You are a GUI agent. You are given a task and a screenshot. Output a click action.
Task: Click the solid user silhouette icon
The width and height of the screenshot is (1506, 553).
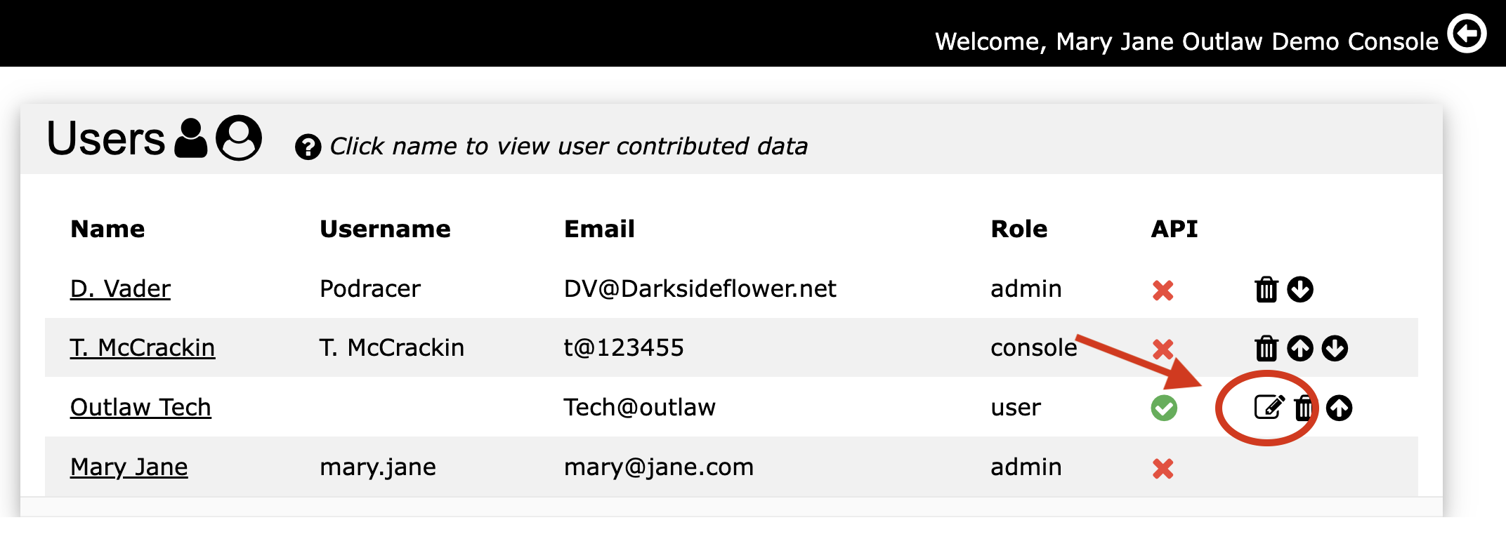191,138
